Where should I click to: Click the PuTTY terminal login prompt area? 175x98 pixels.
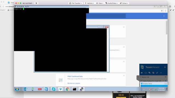(19, 9)
